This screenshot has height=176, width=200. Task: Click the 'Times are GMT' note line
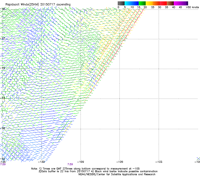(x=85, y=169)
